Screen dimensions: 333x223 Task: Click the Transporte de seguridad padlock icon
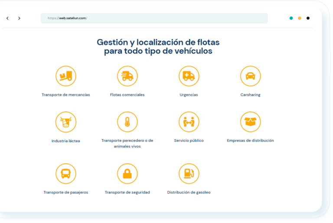coord(127,174)
